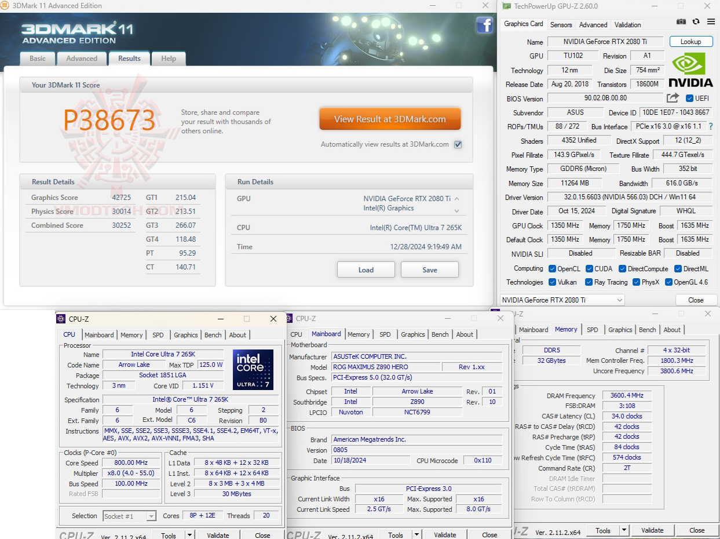Open Graphics tab in Memory CPU-Z window
The height and width of the screenshot is (539, 720).
(620, 330)
